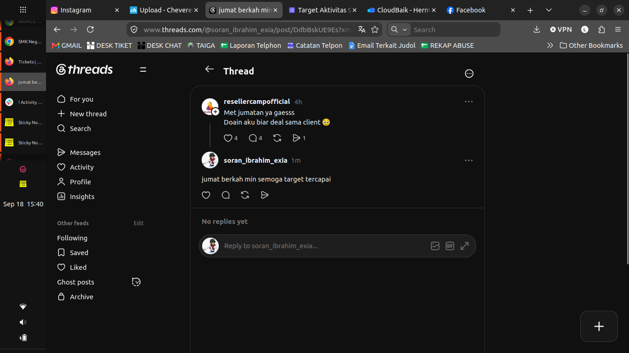Like soran_ibrahim_exia's reply with heart icon
Viewport: 629px width, 353px height.
pos(206,195)
